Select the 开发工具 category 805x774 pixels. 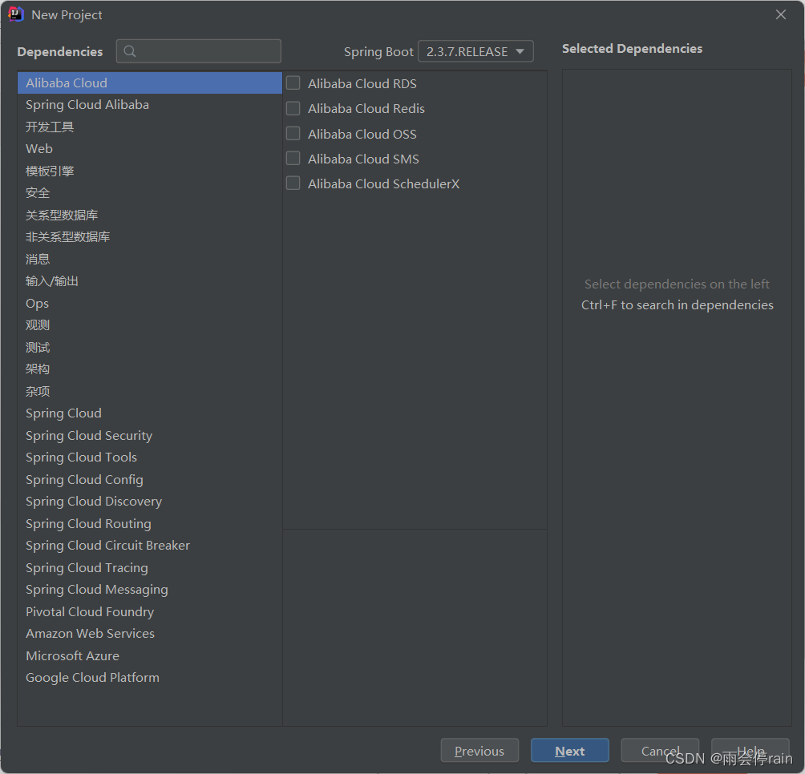[149, 127]
